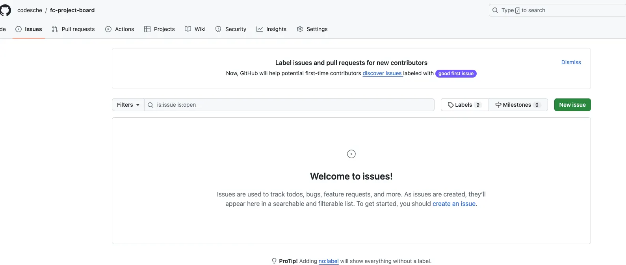Image resolution: width=626 pixels, height=265 pixels.
Task: Click the GitHub logo icon
Action: pos(6,10)
